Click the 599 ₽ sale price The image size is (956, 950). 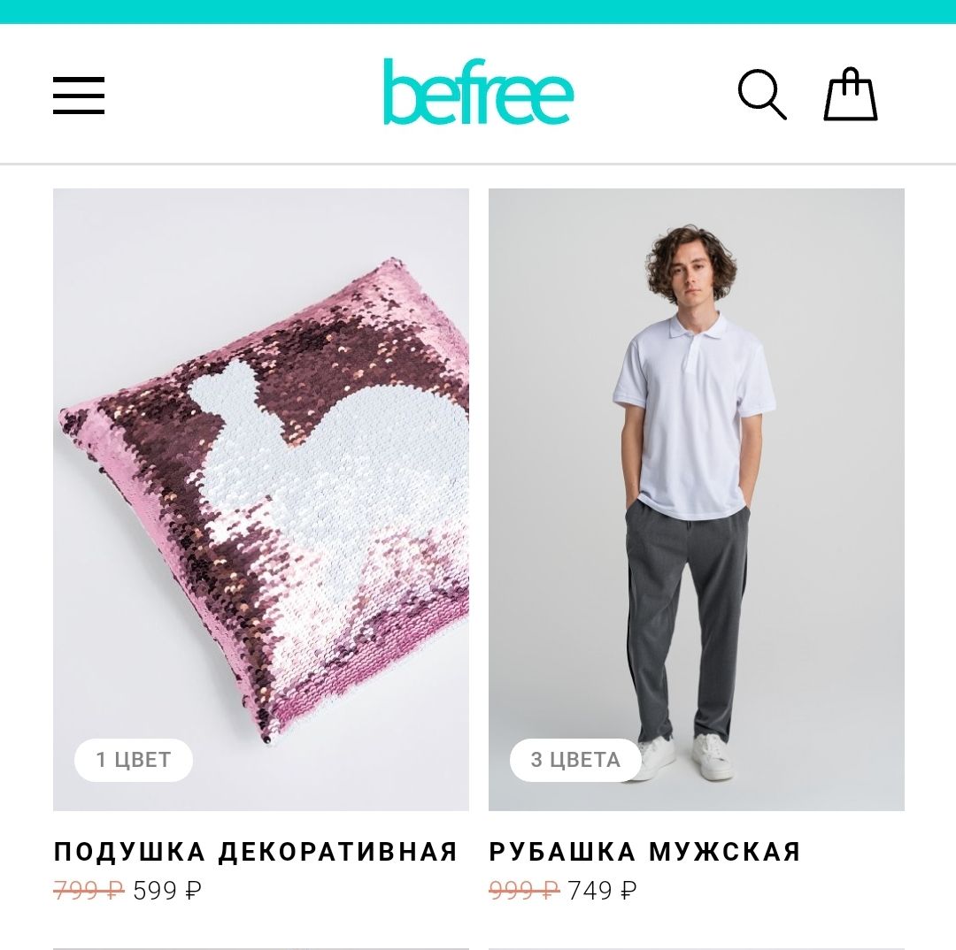(x=167, y=891)
